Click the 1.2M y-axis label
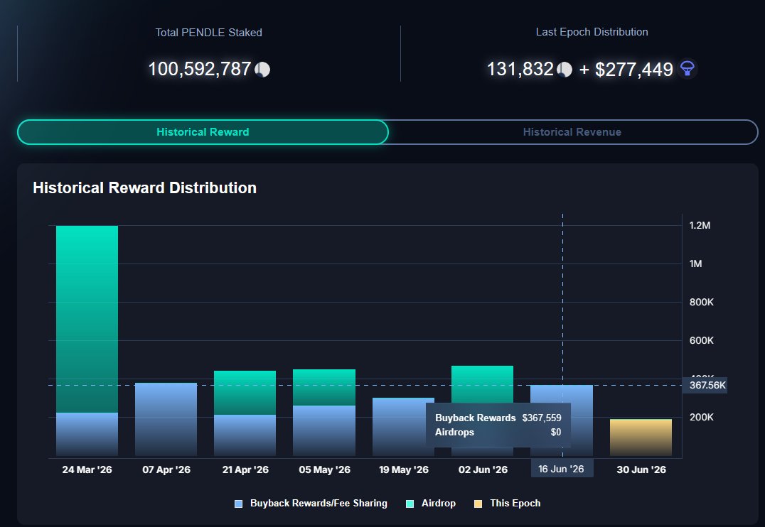765x527 pixels. (700, 225)
